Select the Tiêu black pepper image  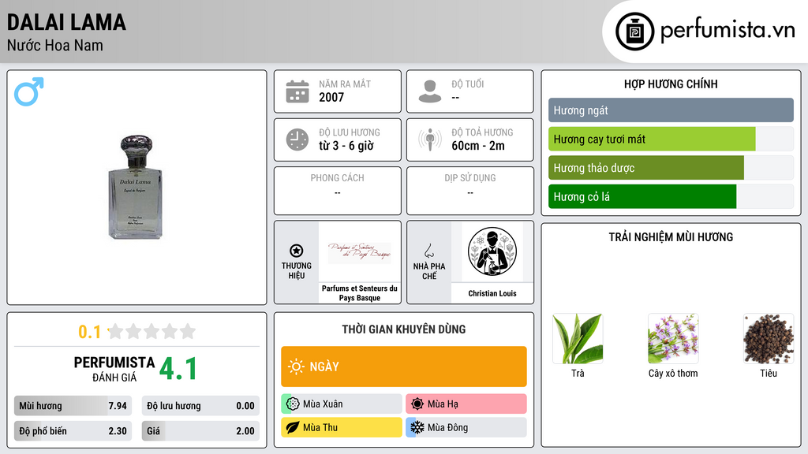pos(769,338)
